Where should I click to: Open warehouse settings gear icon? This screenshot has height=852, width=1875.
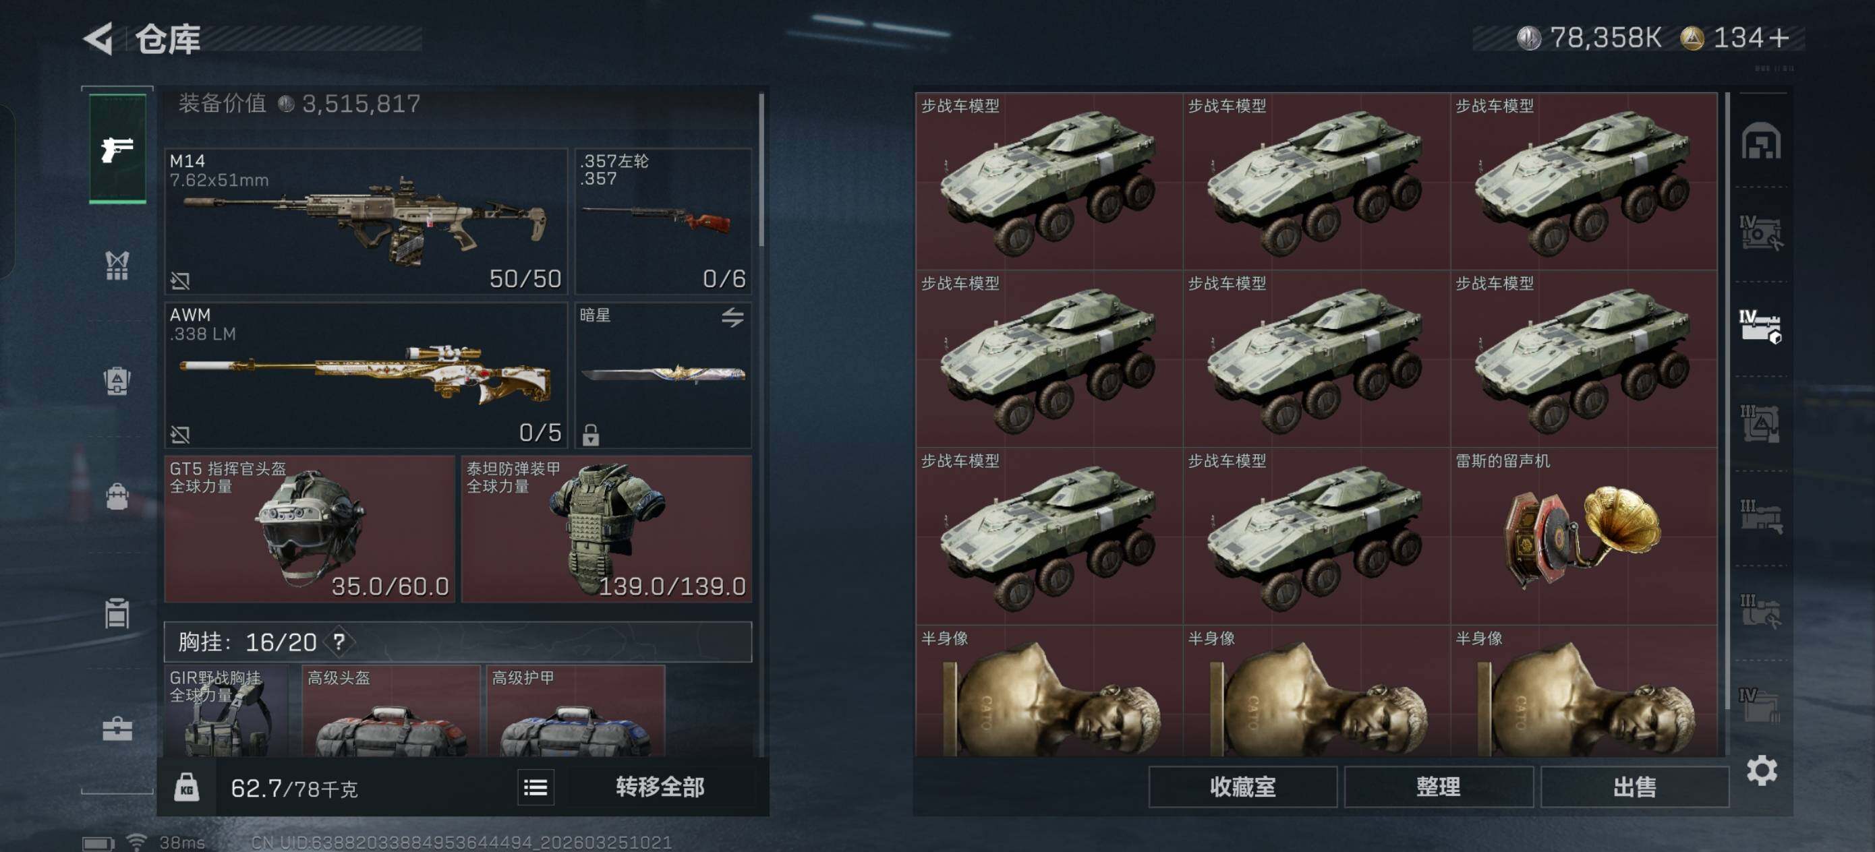(x=1762, y=770)
